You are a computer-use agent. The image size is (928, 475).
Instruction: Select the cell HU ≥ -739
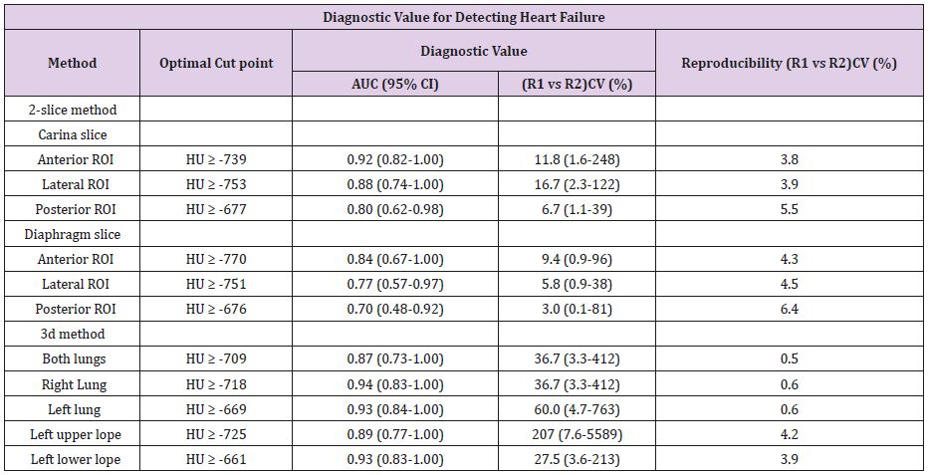[216, 159]
